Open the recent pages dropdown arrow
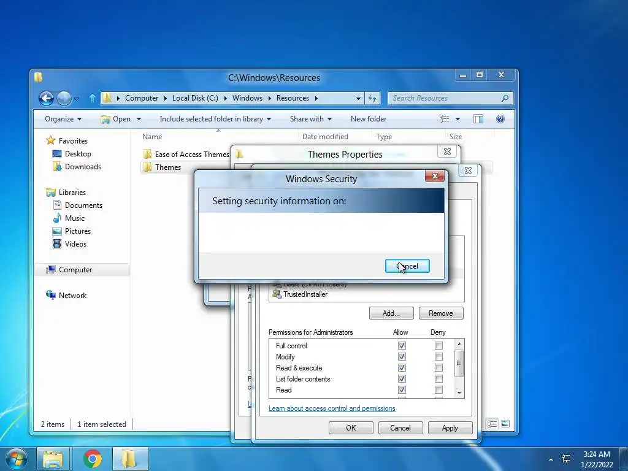 tap(77, 98)
